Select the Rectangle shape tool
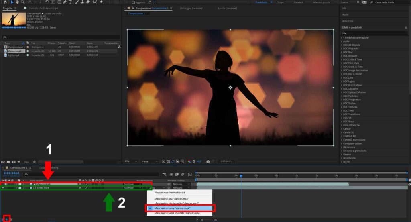The image size is (411, 222). [59, 2]
